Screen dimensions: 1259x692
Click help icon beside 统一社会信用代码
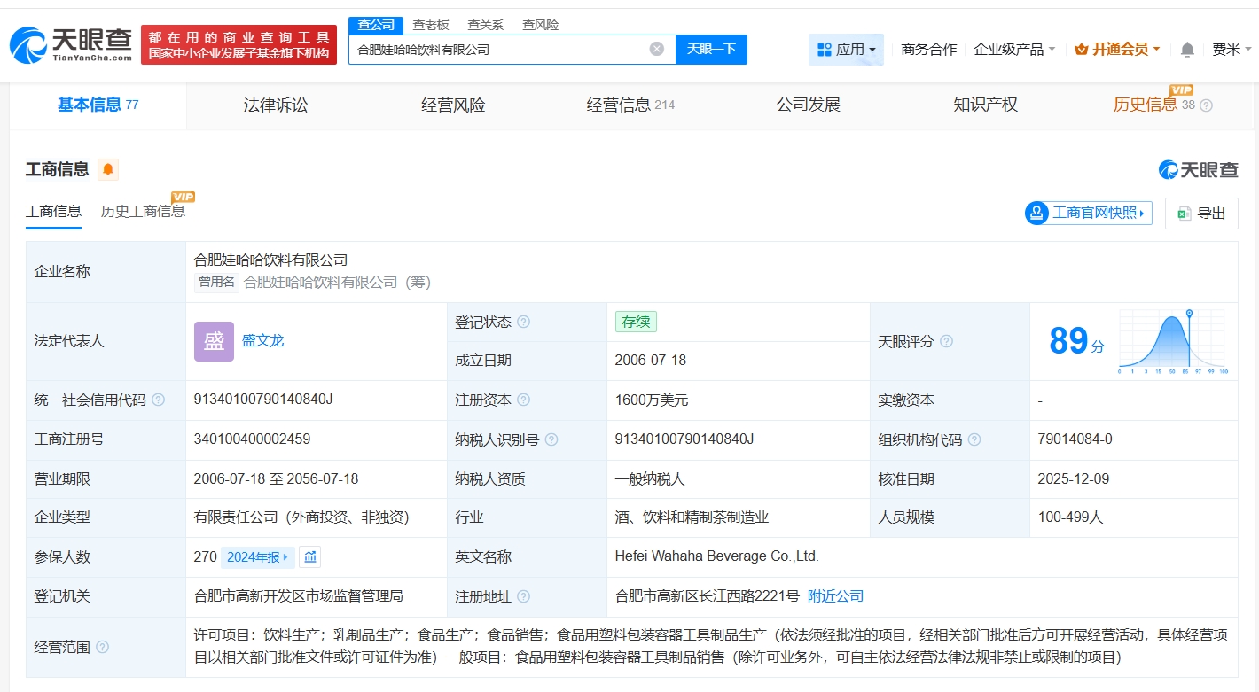coord(159,400)
